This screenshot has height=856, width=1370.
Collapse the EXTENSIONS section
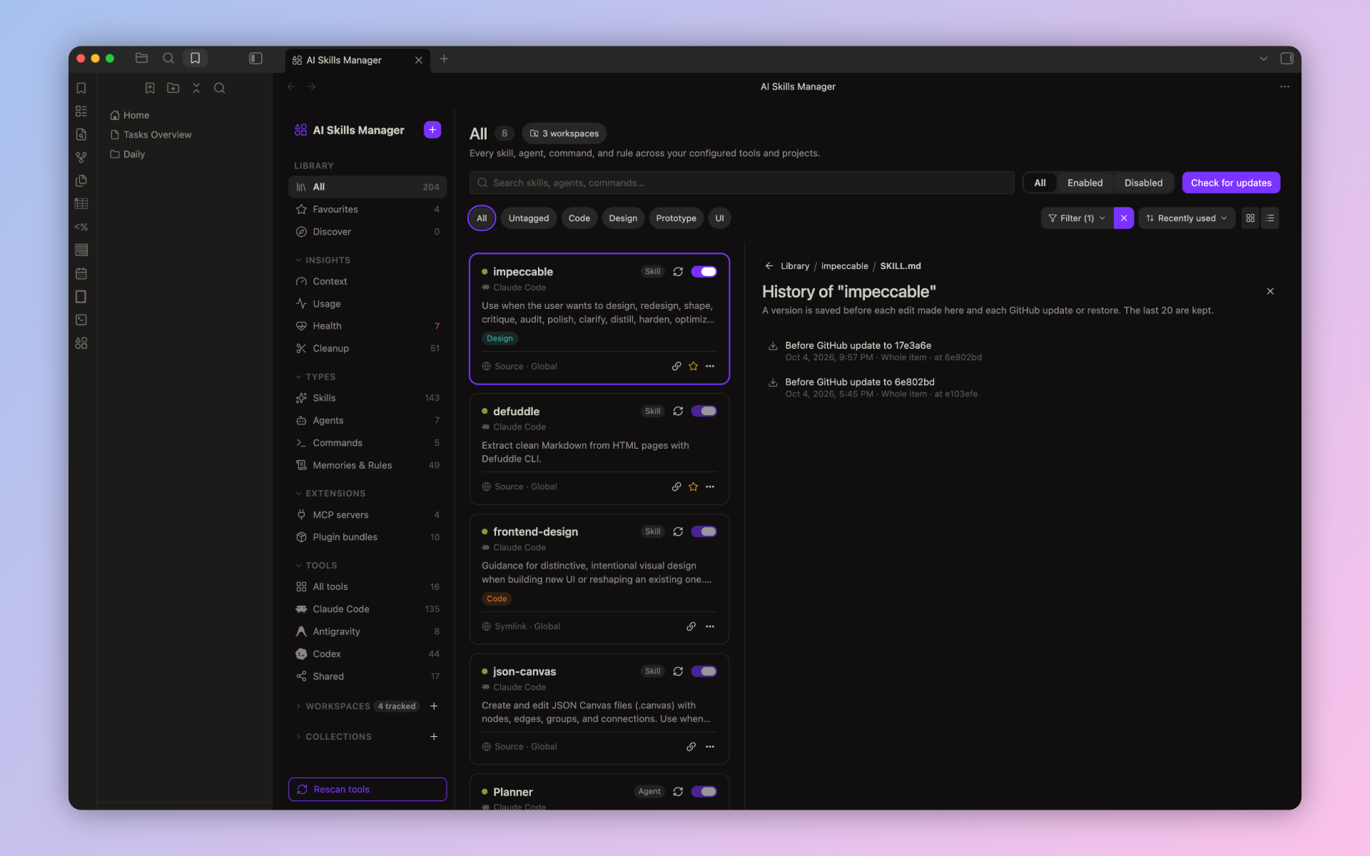[x=330, y=494]
